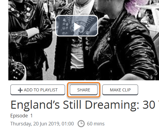Click the number "30" in the programme title

click(149, 105)
